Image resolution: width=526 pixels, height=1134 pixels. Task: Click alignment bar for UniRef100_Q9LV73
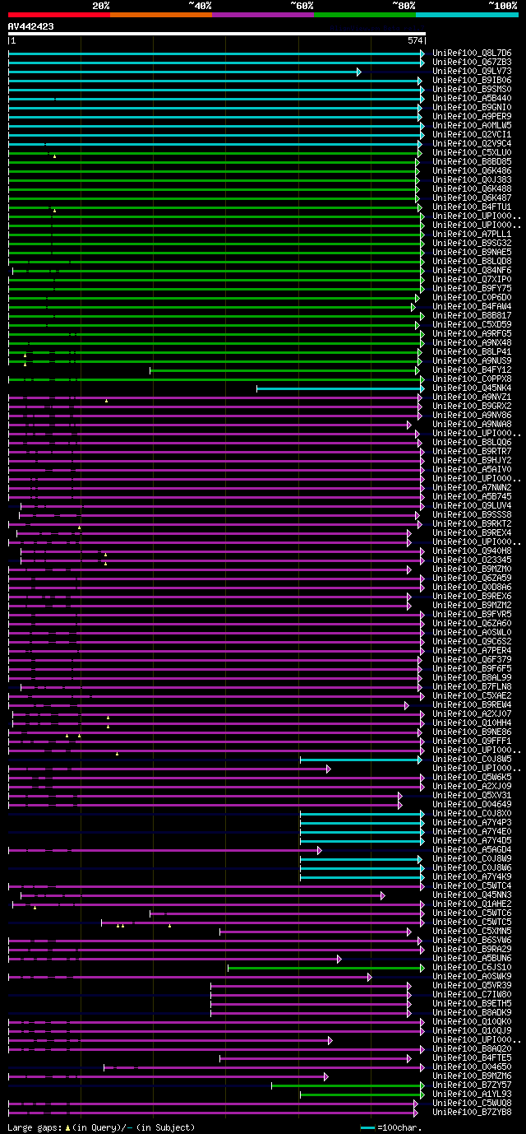coord(185,72)
